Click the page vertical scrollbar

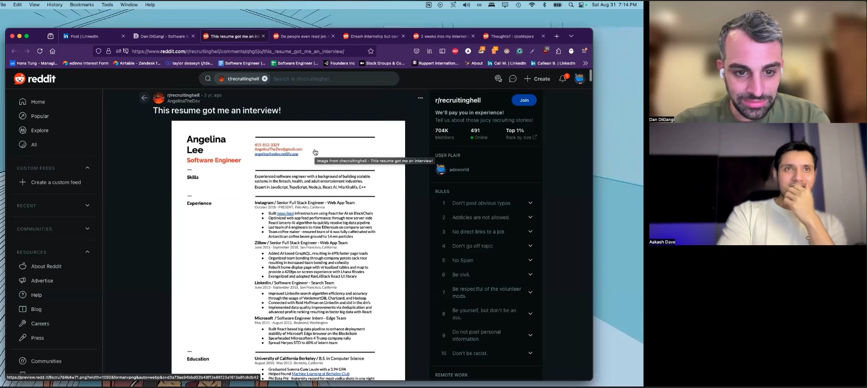pos(591,76)
